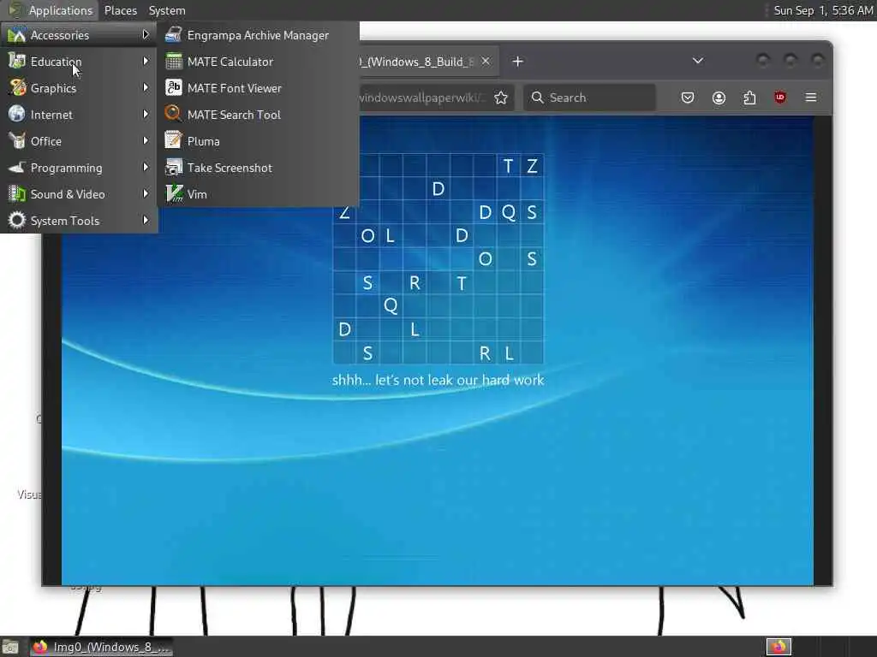Expand the Internet submenu arrow
The height and width of the screenshot is (657, 877).
point(146,114)
